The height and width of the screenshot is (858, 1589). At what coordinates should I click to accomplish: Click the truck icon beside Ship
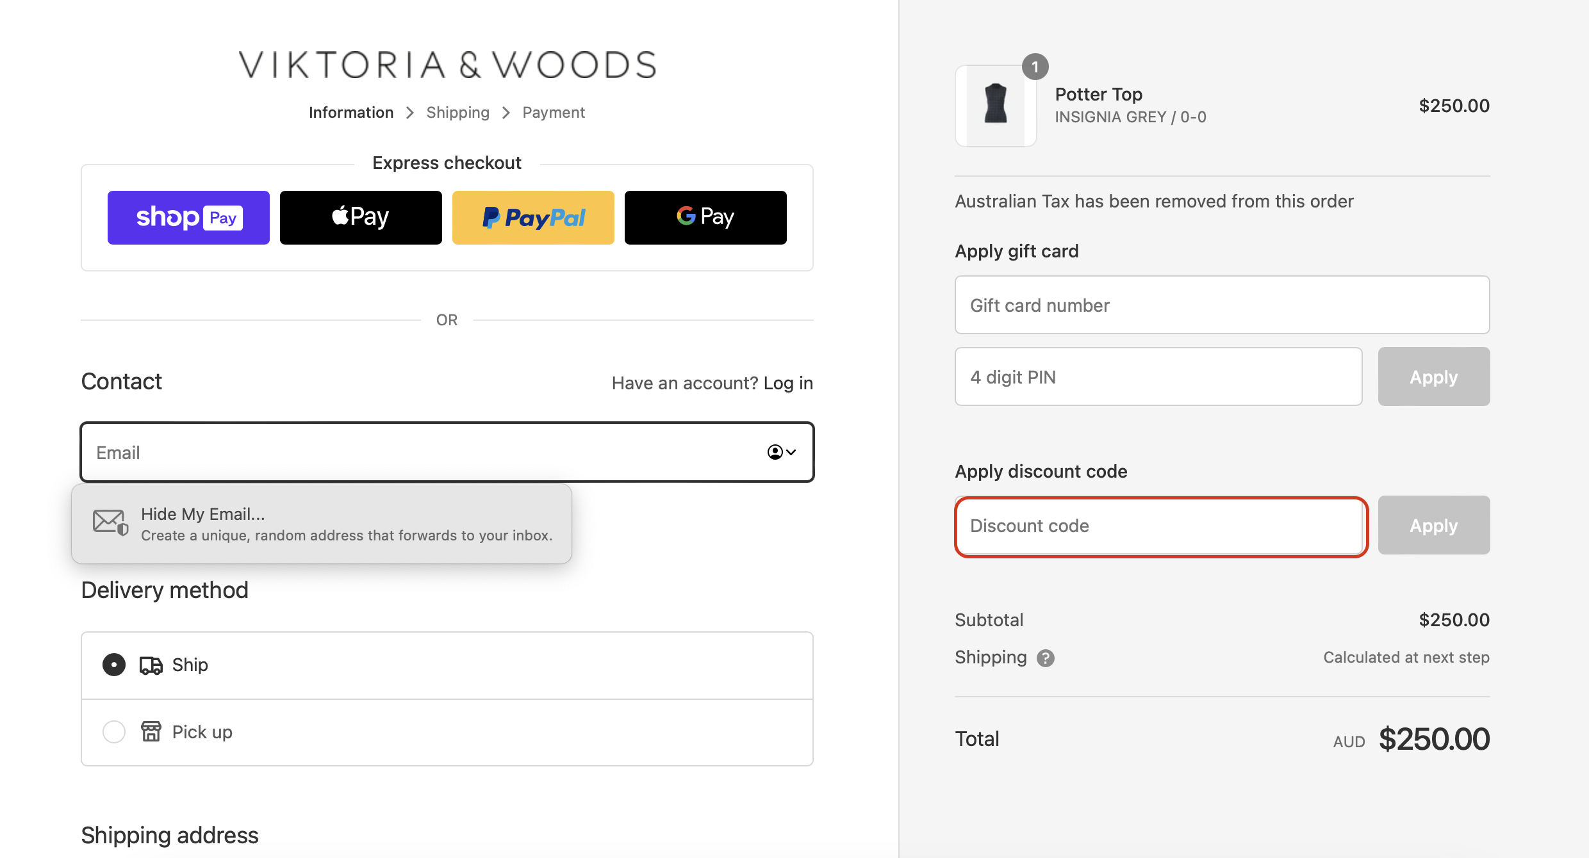tap(150, 665)
